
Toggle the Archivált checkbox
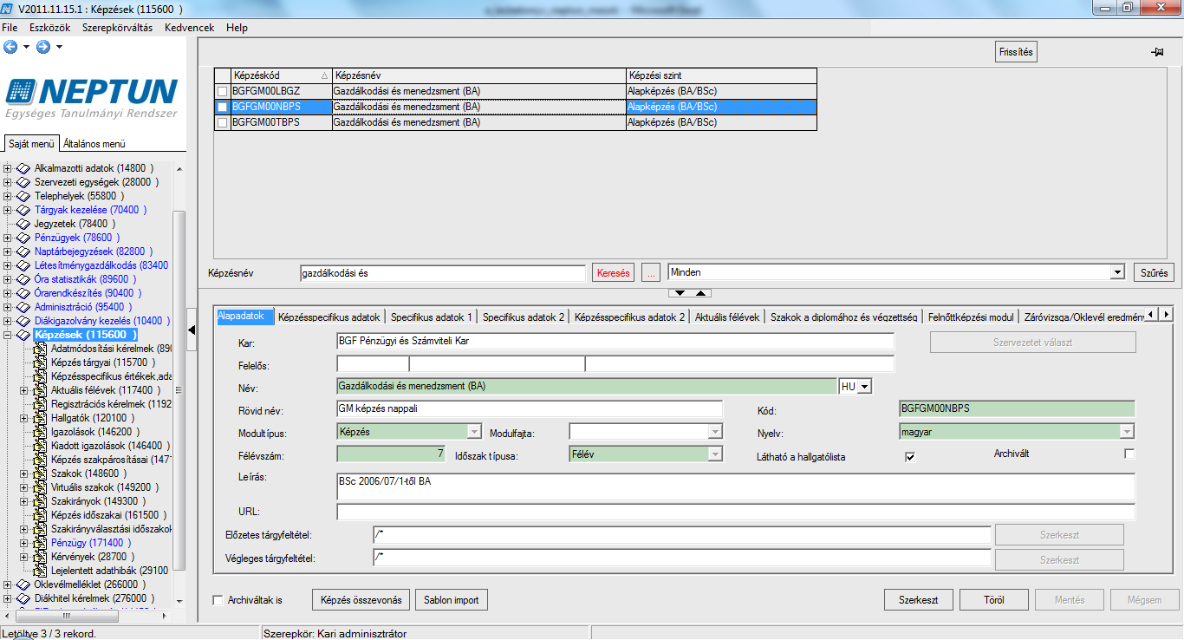pos(1129,454)
